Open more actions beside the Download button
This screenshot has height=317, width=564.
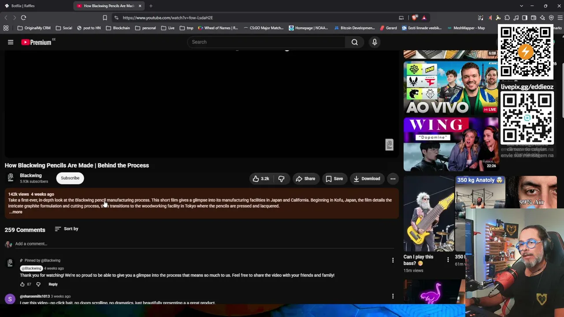coord(393,179)
